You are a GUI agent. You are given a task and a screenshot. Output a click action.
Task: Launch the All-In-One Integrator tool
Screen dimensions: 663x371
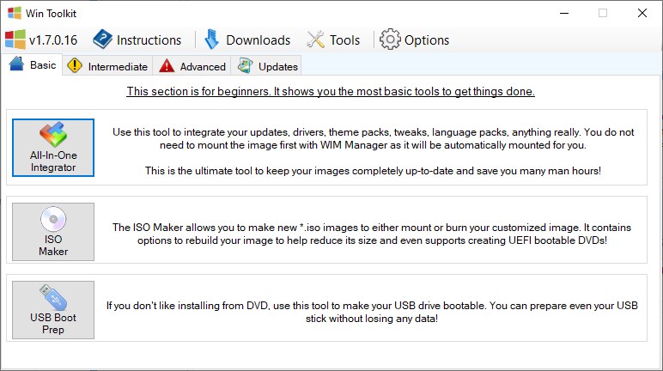coord(53,148)
